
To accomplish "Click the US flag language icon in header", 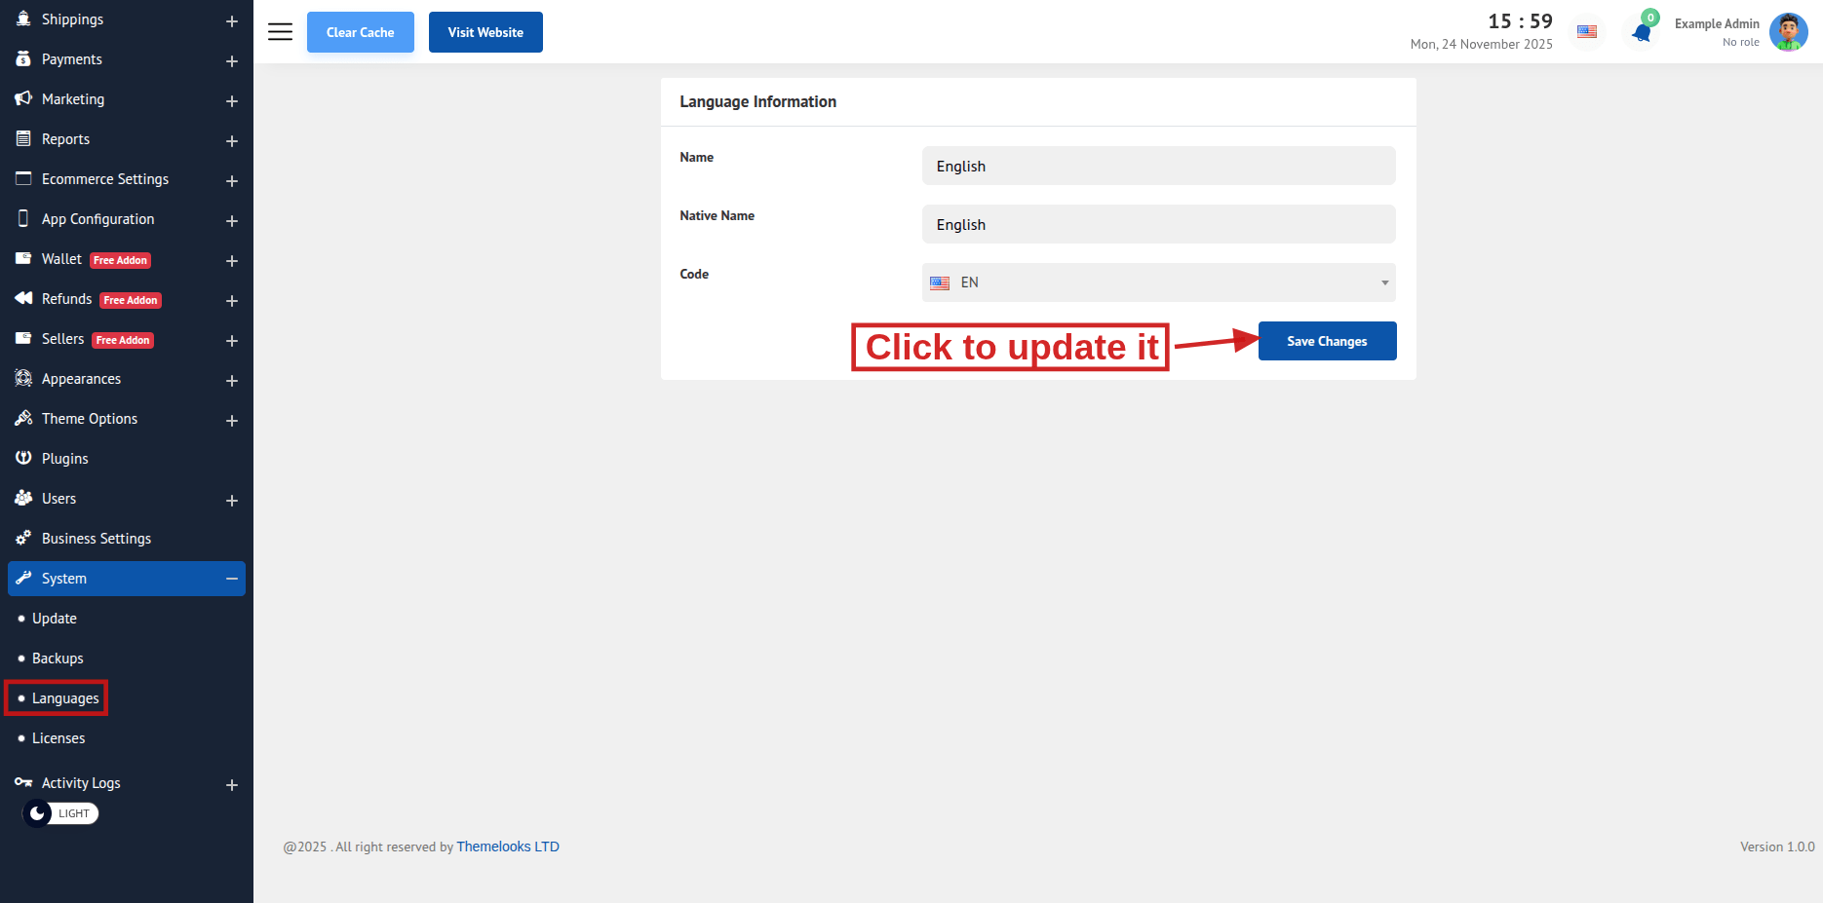I will point(1587,32).
